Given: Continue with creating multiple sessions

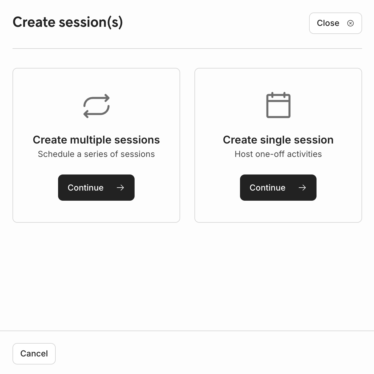Looking at the screenshot, I should pos(96,188).
